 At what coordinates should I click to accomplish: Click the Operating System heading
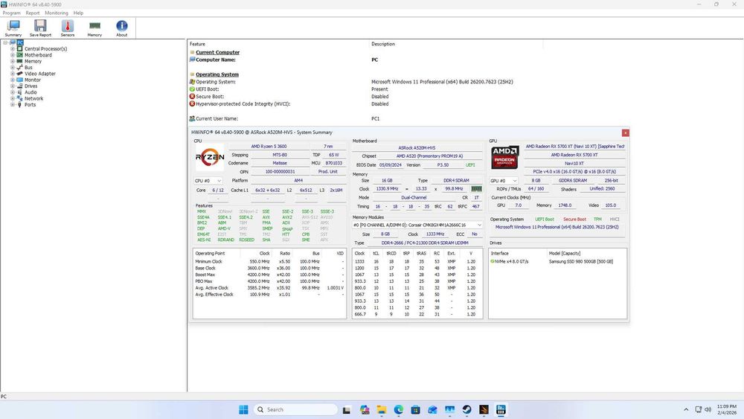coord(217,74)
